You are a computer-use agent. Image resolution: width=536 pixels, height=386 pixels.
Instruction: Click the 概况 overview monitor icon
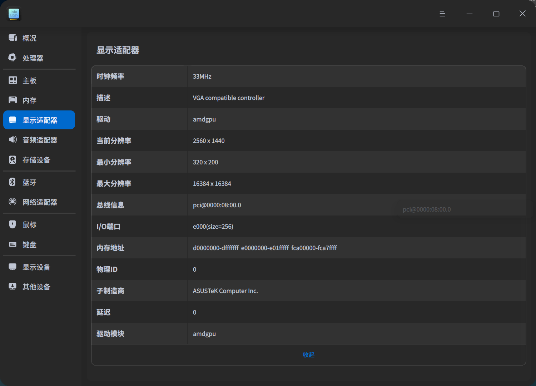tap(13, 38)
